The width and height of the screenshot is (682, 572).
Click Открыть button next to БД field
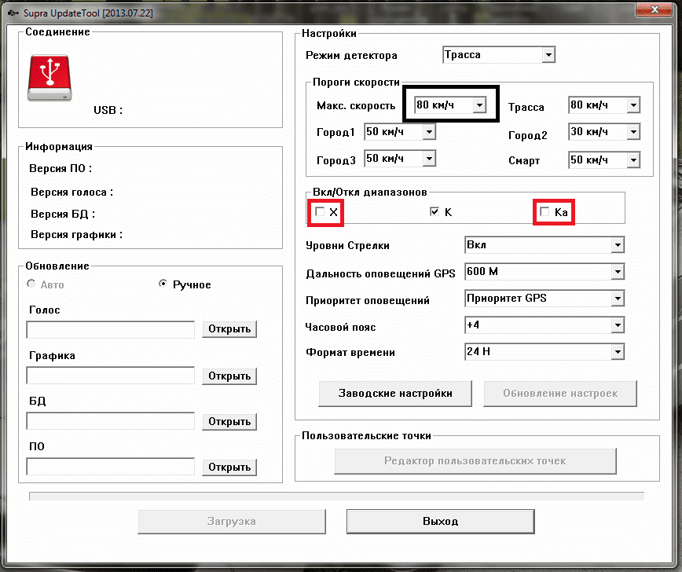pyautogui.click(x=229, y=422)
